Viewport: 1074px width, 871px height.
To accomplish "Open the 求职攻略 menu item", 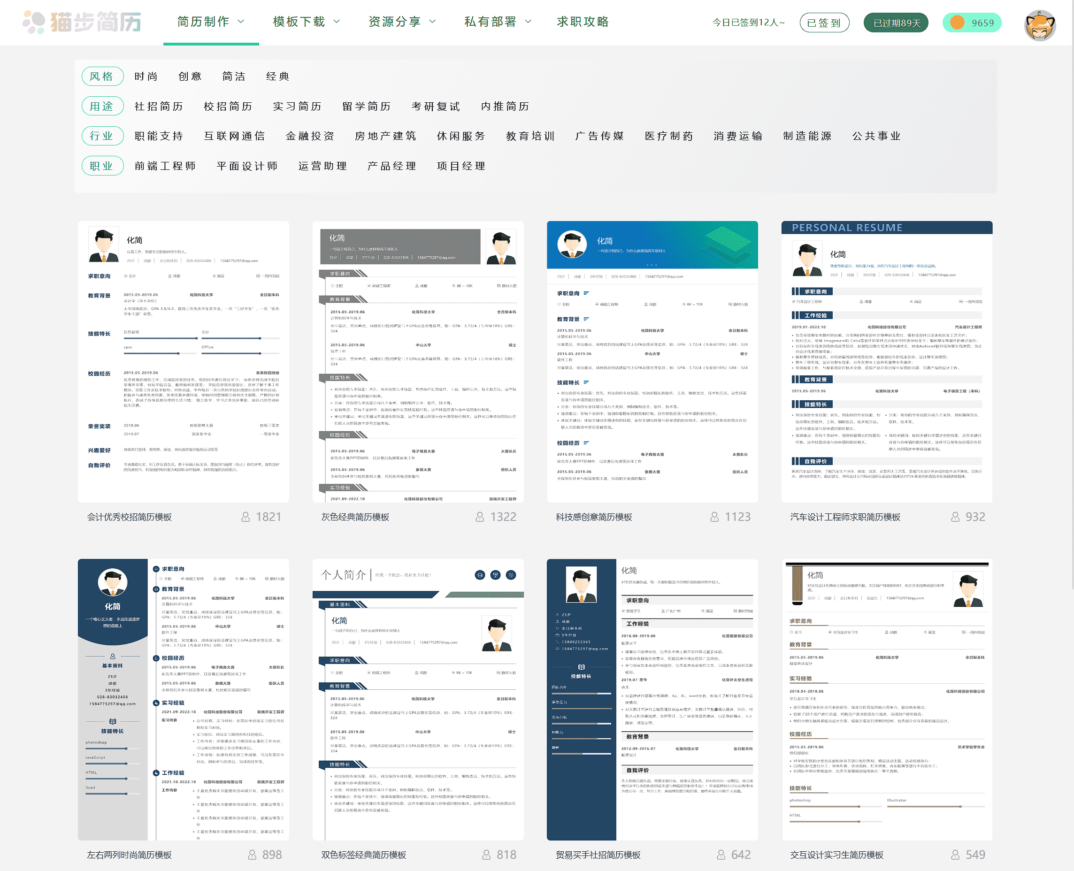I will coord(583,22).
